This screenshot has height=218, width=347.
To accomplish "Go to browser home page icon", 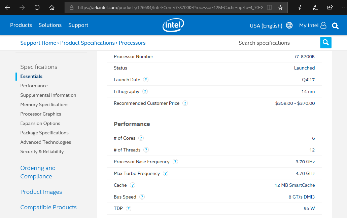I will click(x=51, y=7).
